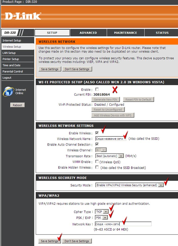The width and height of the screenshot is (178, 246).
Task: Click the Network Key input field
Action: [x=123, y=224]
